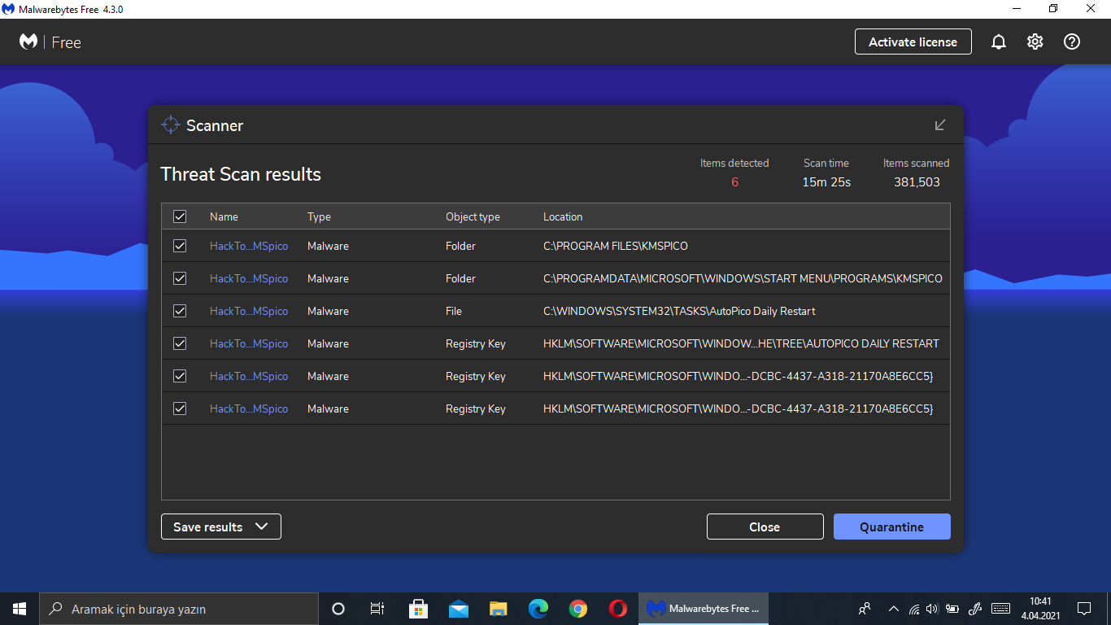Uncheck the START MENU\PROGRAMS\KMSPICO row checkbox
This screenshot has height=625, width=1111.
[x=180, y=278]
